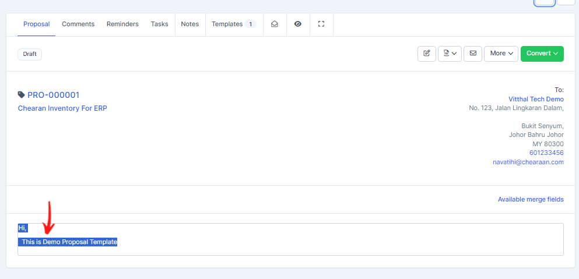Open the Vitthal Tech Demo customer link
The image size is (579, 279).
(536, 99)
